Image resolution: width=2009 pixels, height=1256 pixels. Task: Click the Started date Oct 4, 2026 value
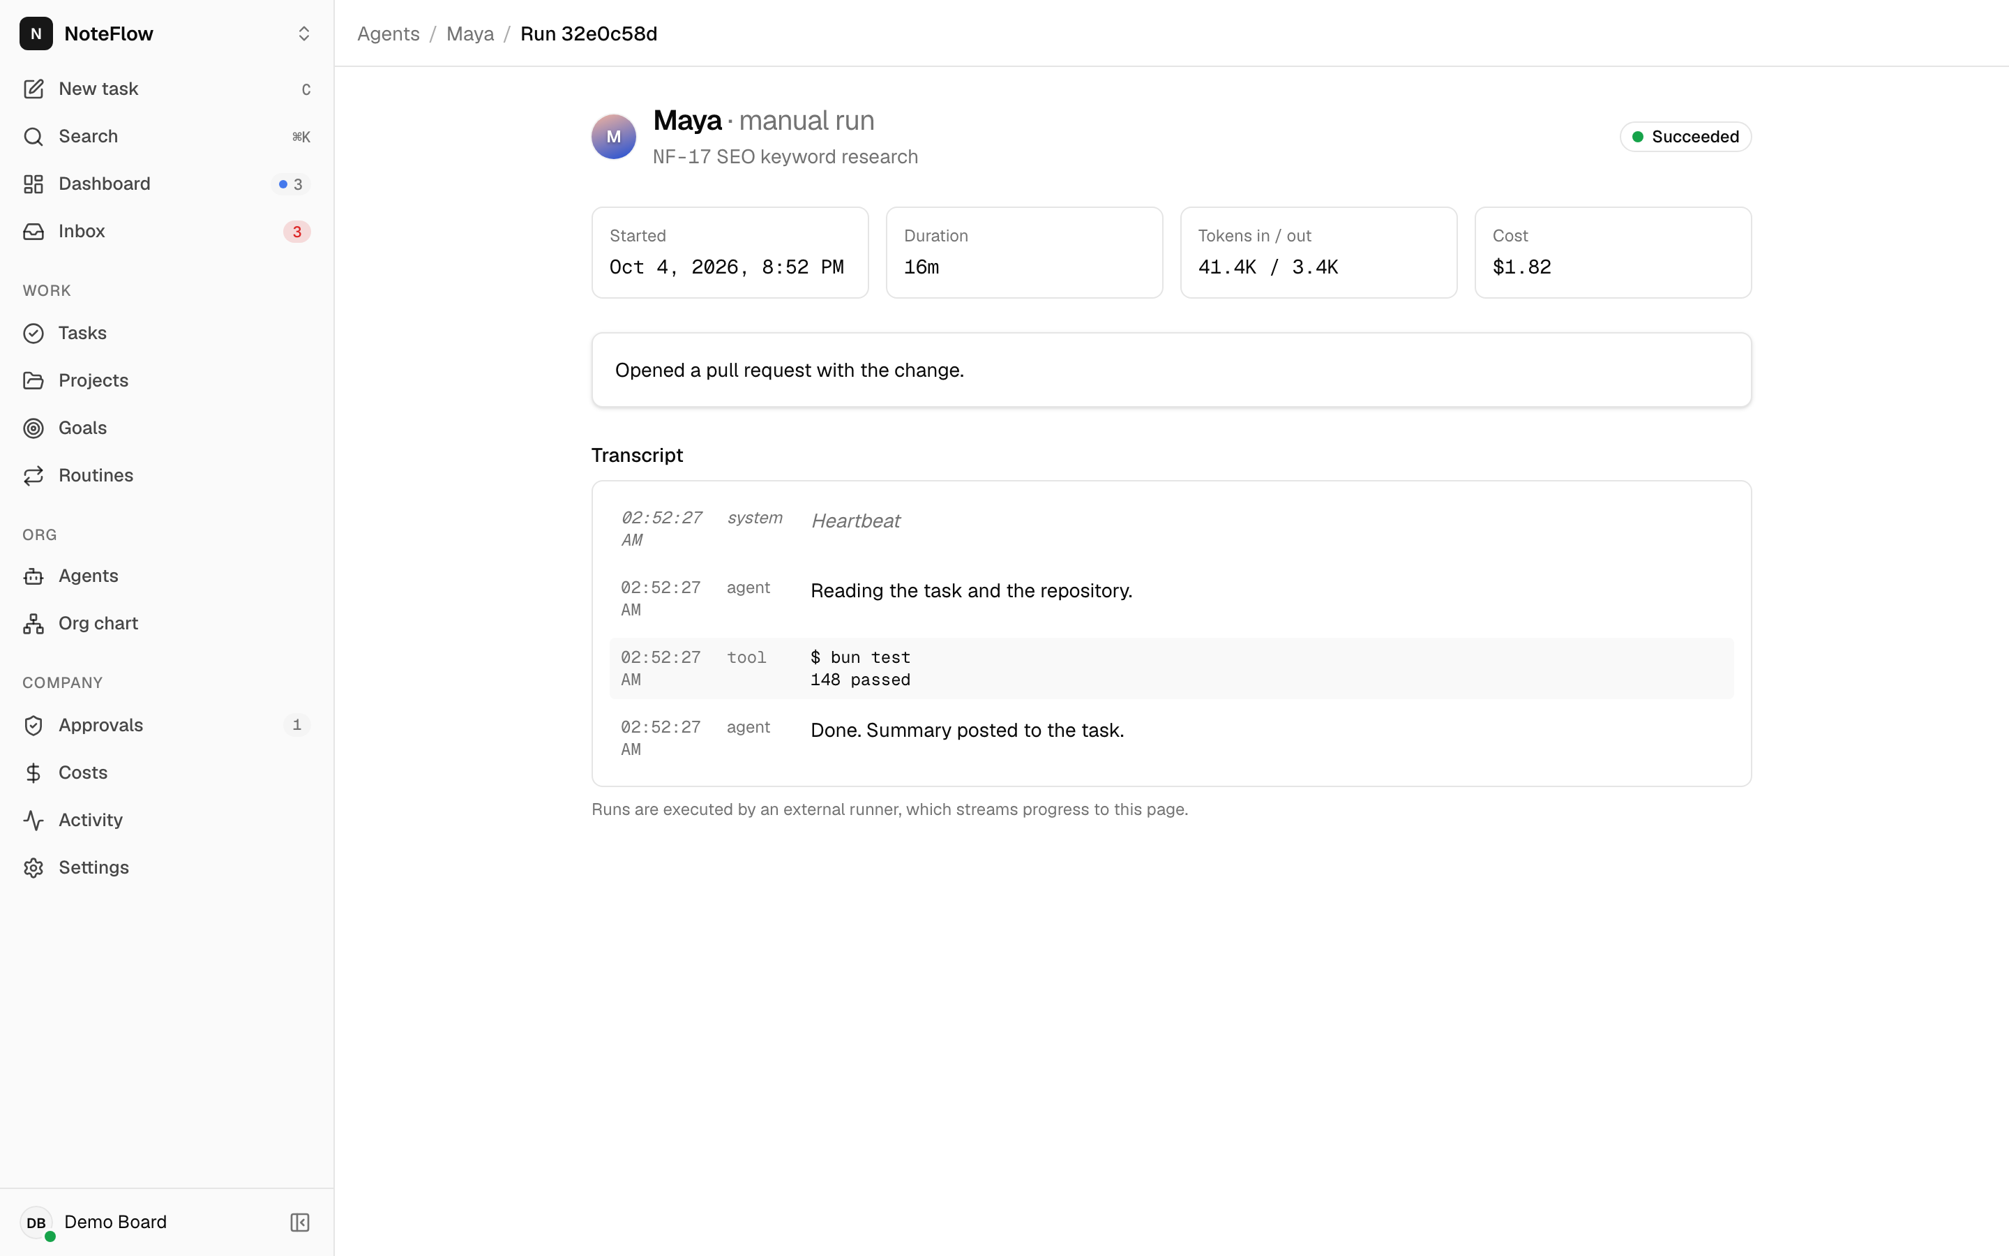(x=726, y=267)
